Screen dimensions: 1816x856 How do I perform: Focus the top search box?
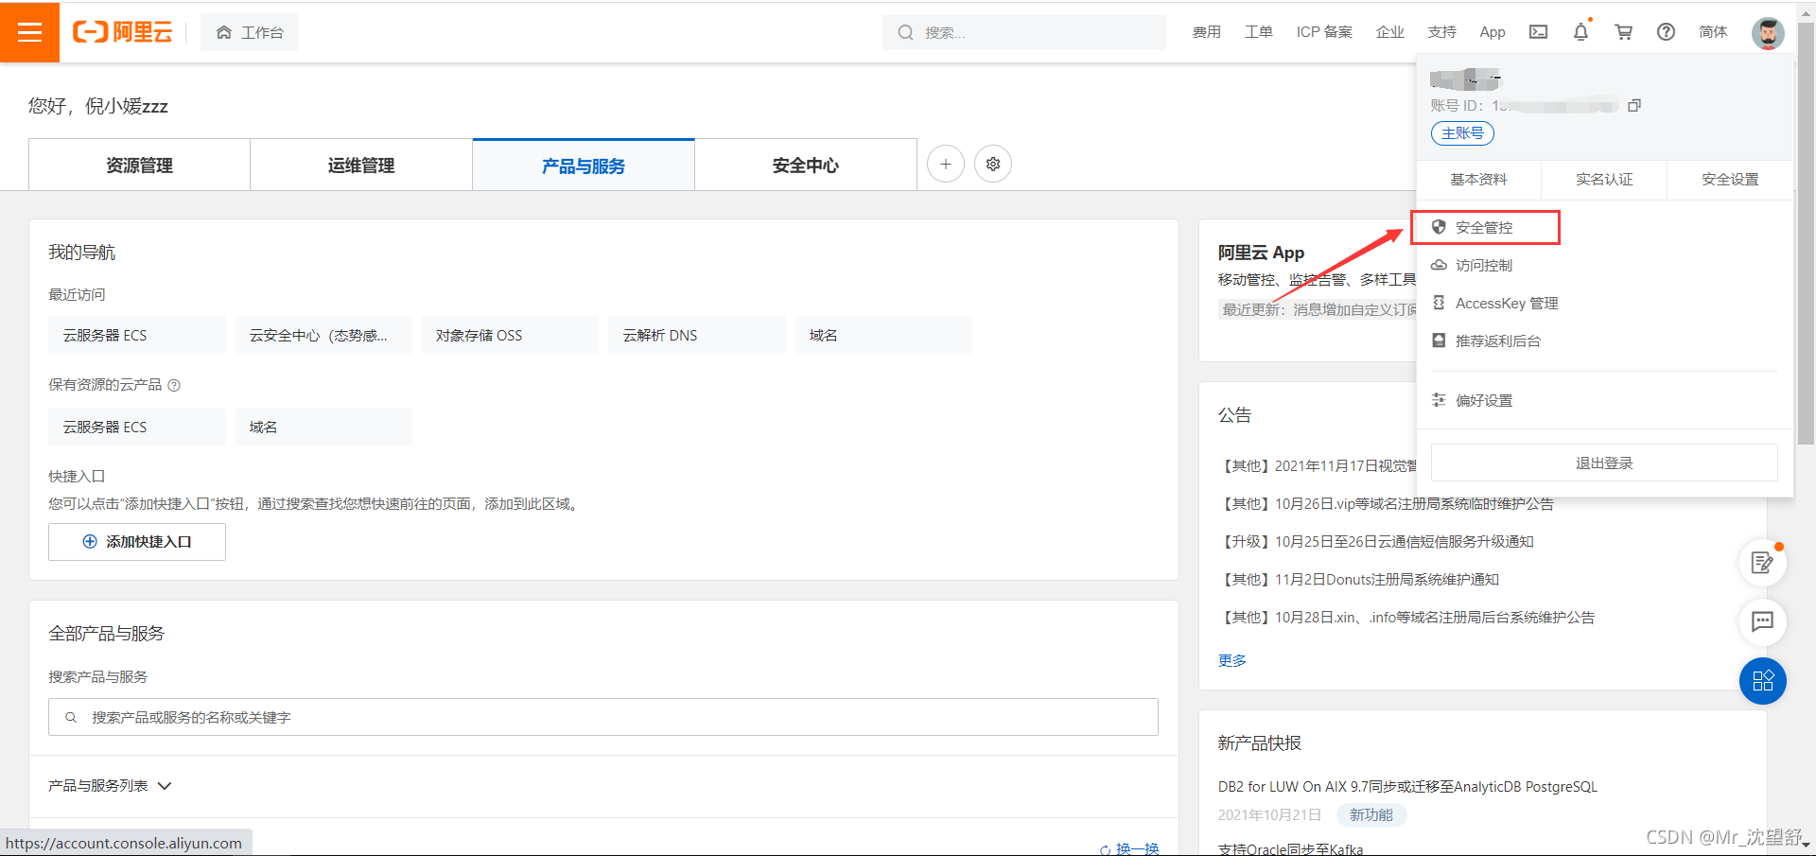point(1023,32)
